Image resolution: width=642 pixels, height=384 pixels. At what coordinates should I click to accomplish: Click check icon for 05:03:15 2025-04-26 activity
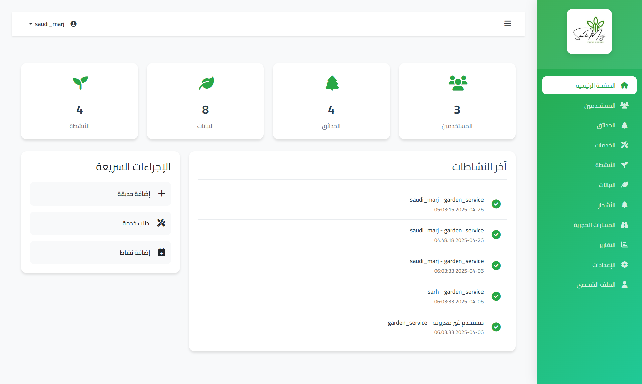496,204
